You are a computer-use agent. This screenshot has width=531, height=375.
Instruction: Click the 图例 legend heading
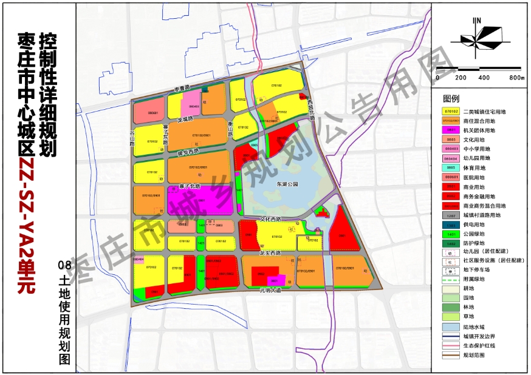451,98
